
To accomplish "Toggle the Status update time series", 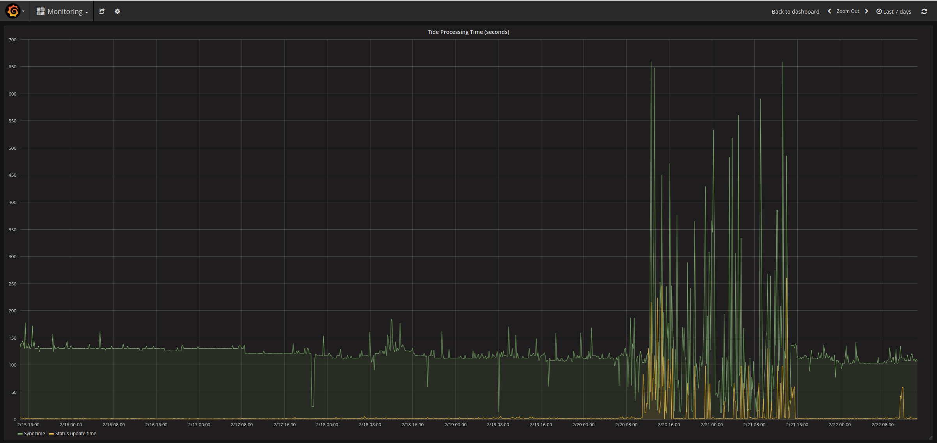I will pos(76,434).
